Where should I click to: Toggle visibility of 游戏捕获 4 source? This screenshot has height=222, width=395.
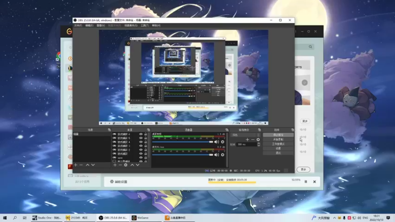141,142
